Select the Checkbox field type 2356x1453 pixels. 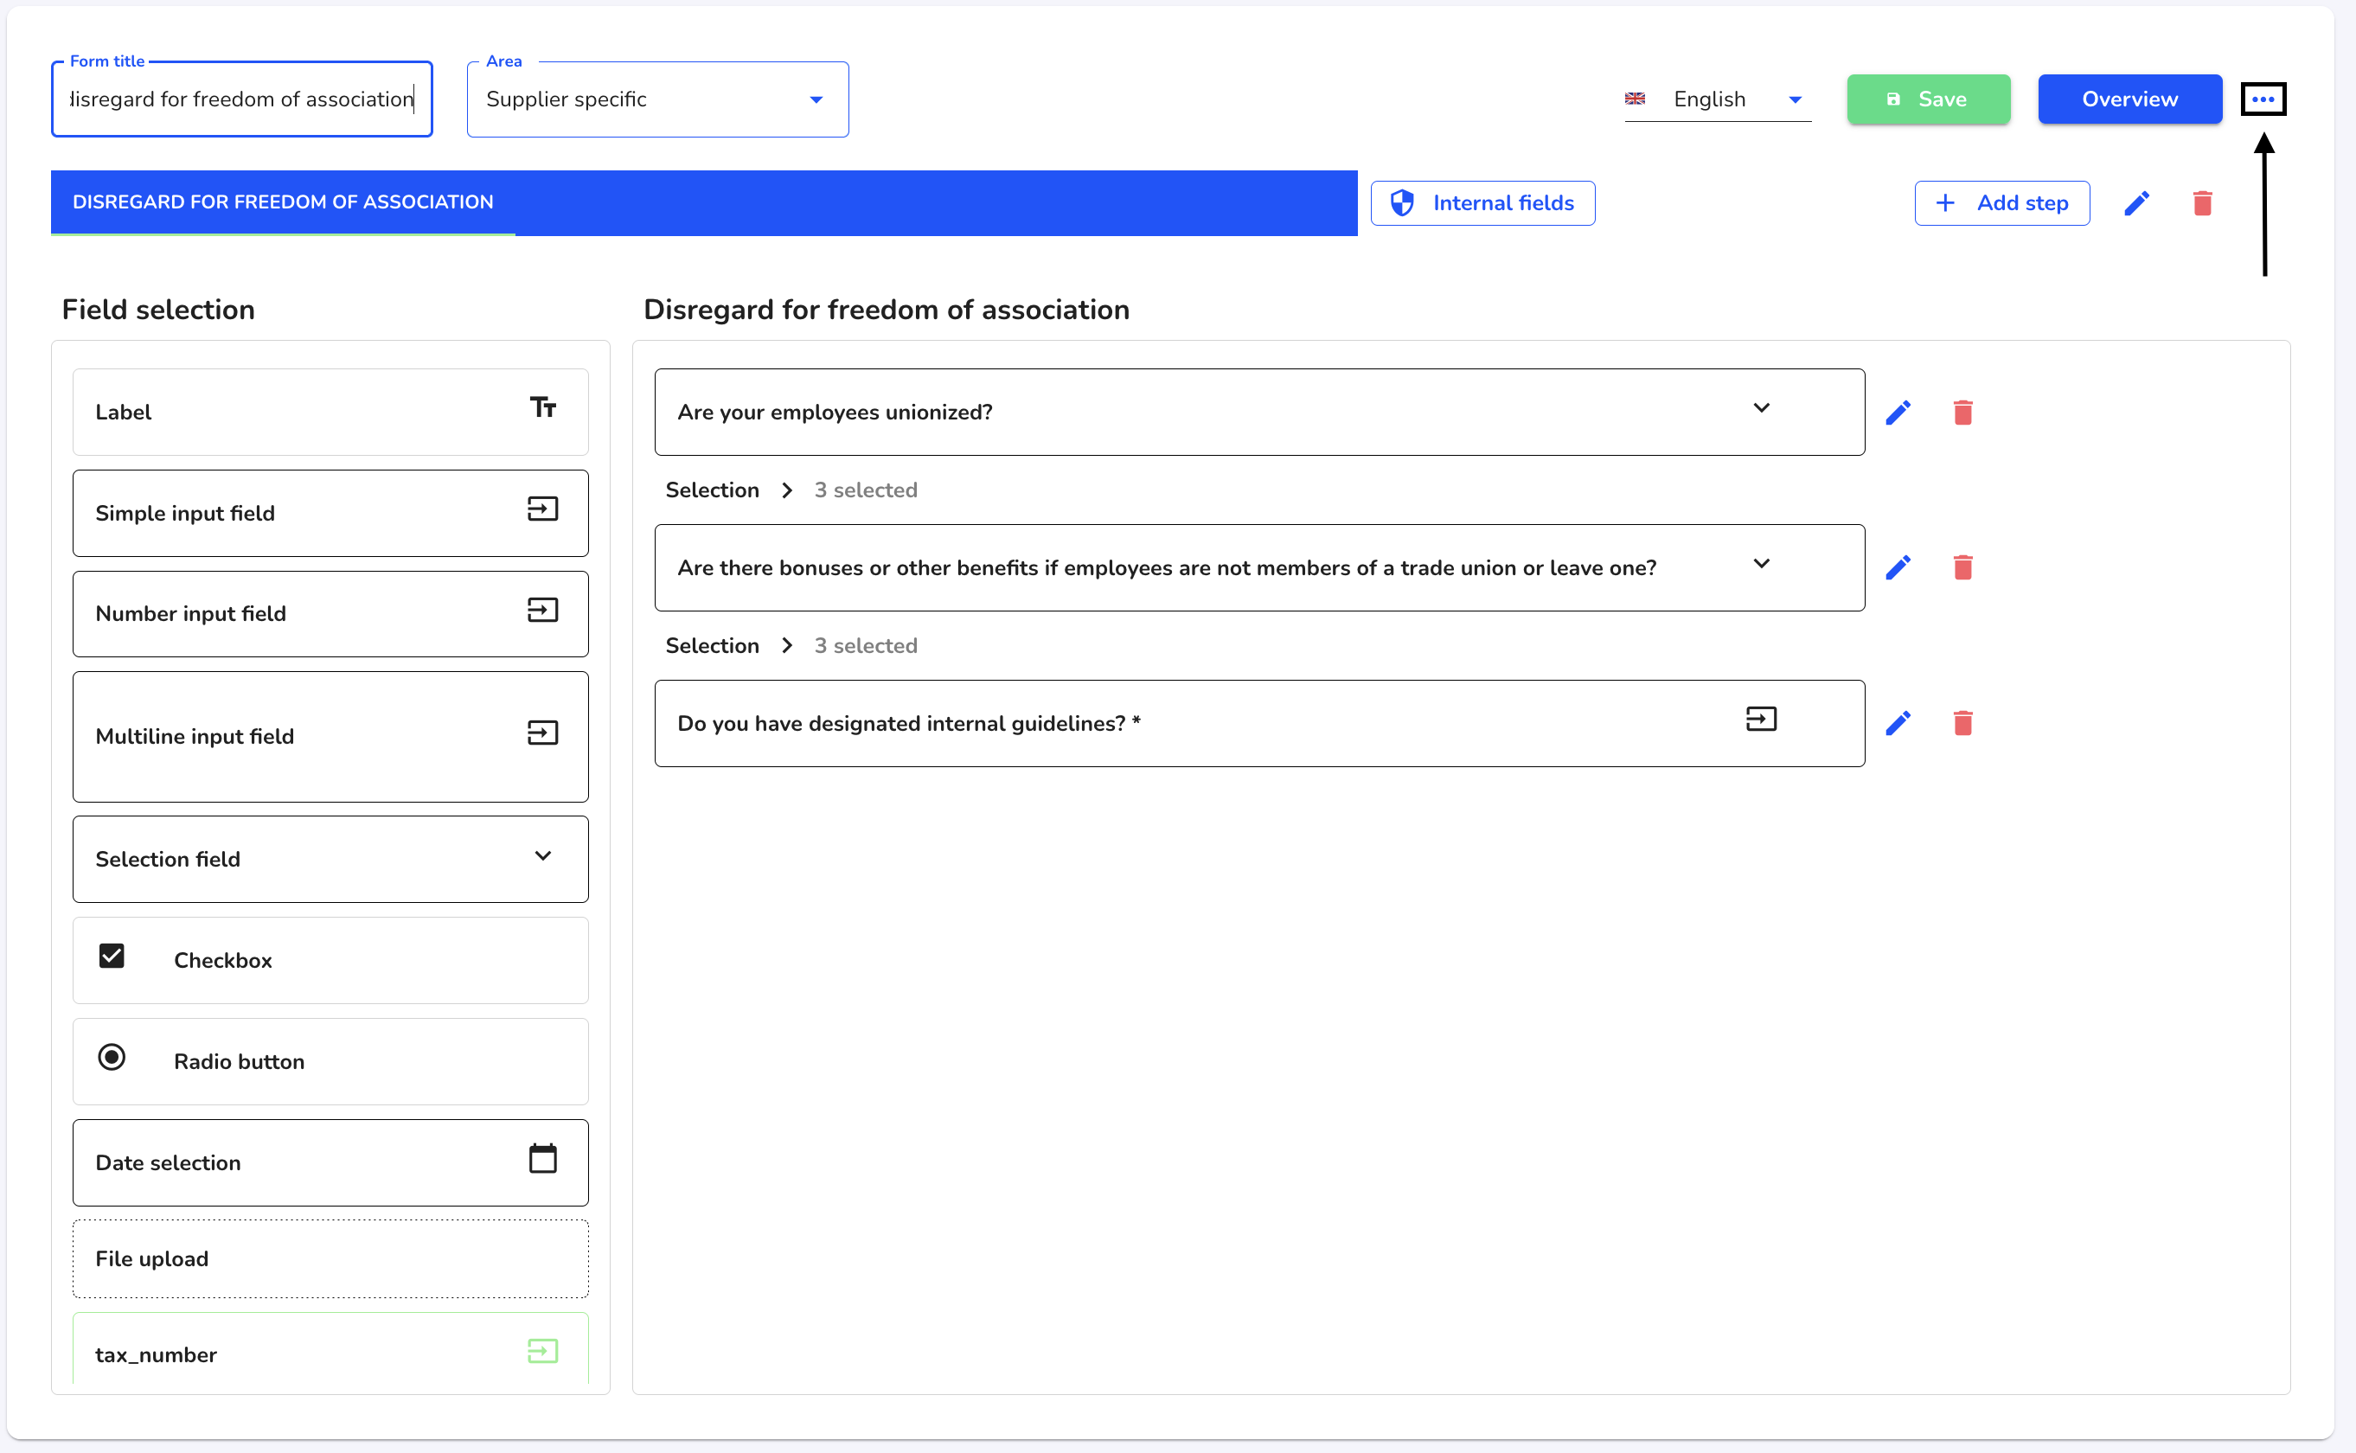[x=330, y=960]
